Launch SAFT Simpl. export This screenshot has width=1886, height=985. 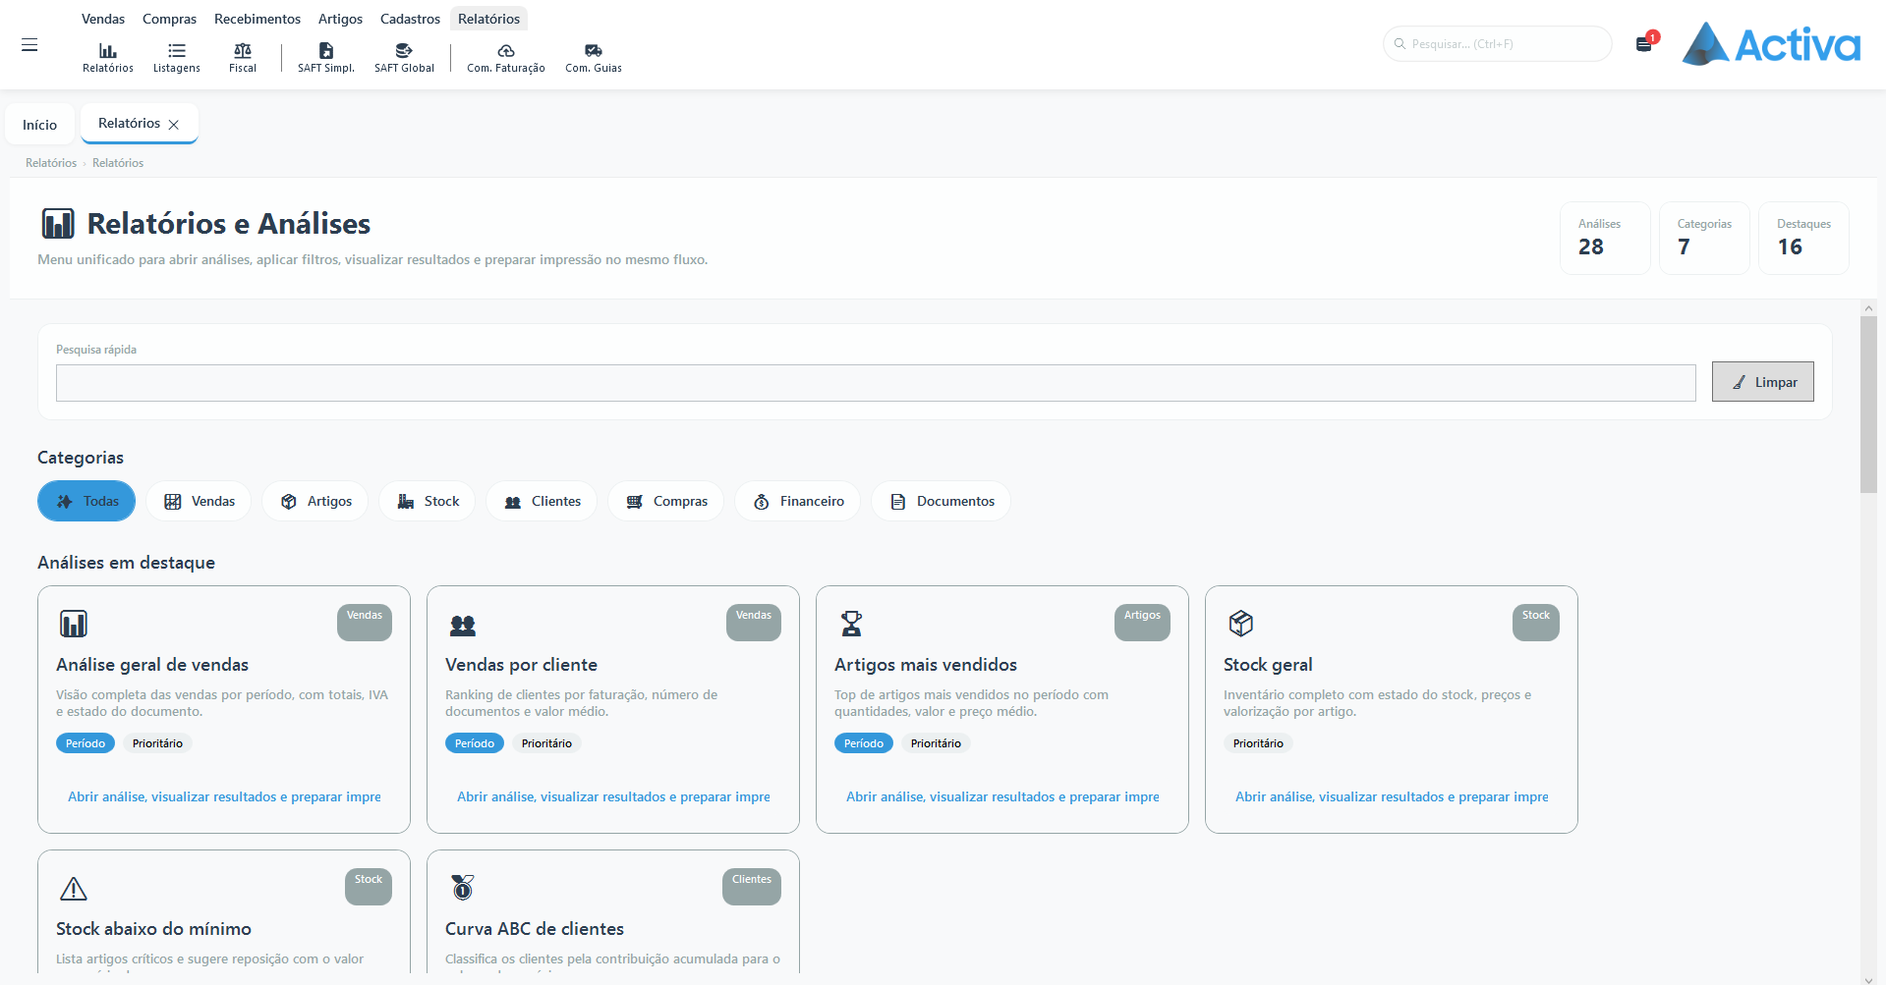pos(326,57)
